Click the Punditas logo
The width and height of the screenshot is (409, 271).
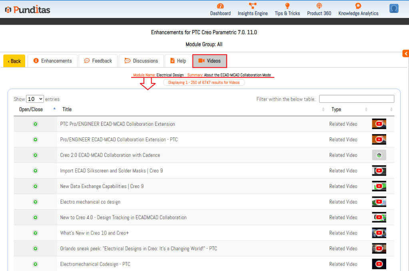click(x=27, y=10)
